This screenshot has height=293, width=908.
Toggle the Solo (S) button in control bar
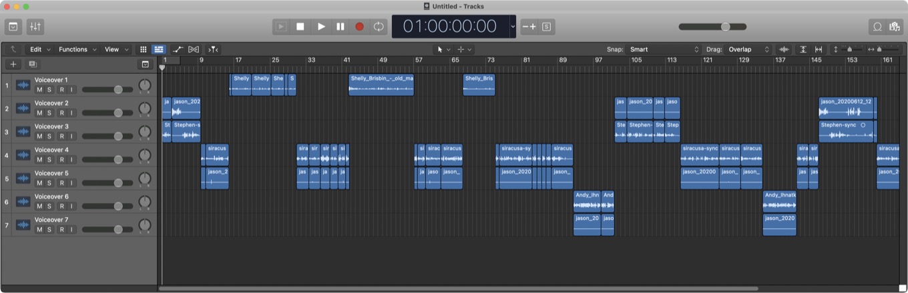point(547,27)
